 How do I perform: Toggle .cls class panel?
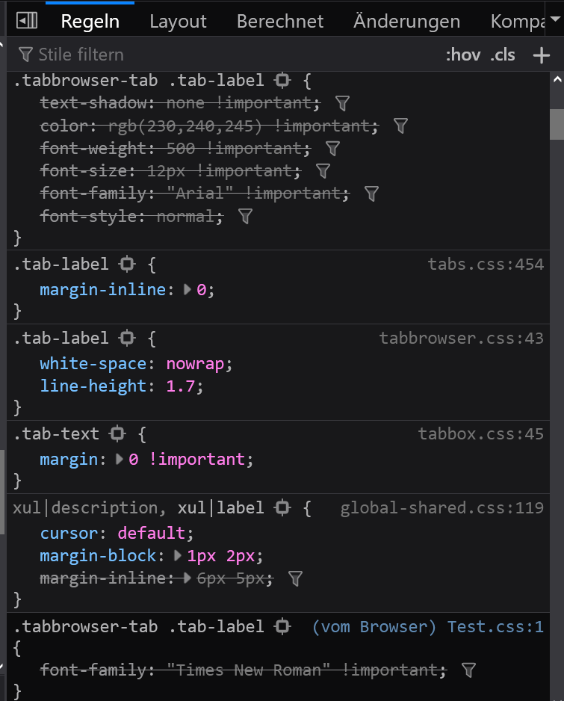[x=503, y=55]
